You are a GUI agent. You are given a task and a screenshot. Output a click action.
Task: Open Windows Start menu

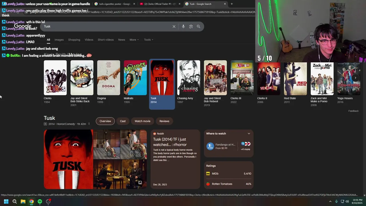tap(6, 201)
